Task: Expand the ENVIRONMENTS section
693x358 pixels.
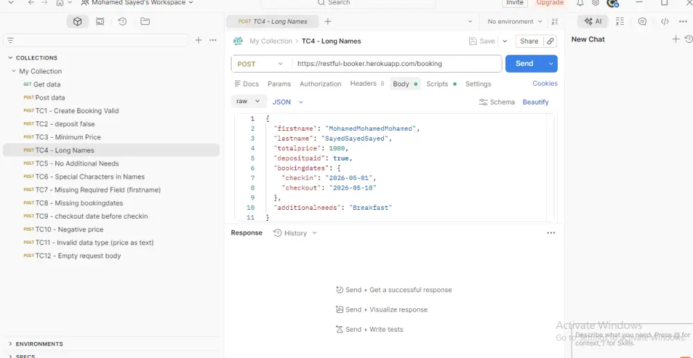Action: pyautogui.click(x=10, y=344)
